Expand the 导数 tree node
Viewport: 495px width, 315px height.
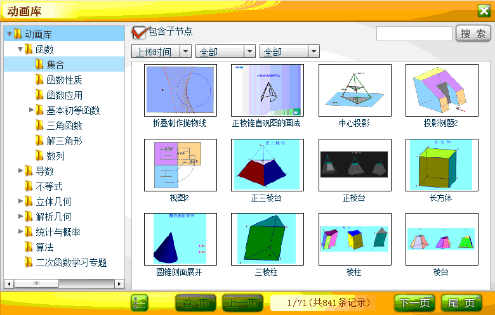click(x=20, y=171)
